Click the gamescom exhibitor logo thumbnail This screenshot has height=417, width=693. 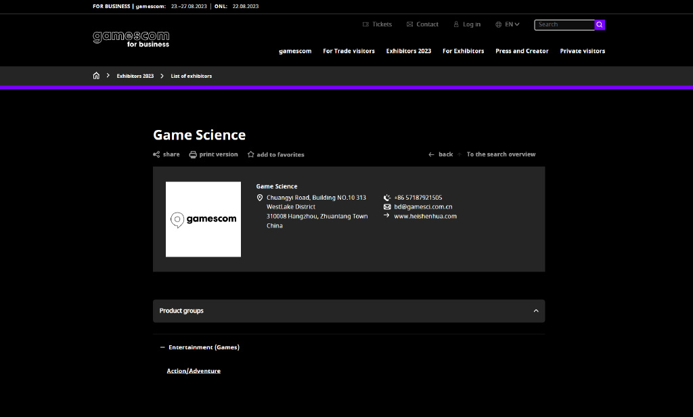tap(203, 219)
